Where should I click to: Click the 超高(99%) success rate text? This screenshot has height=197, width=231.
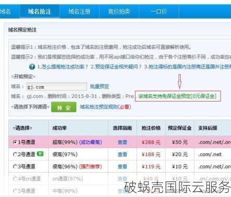[x=65, y=142]
